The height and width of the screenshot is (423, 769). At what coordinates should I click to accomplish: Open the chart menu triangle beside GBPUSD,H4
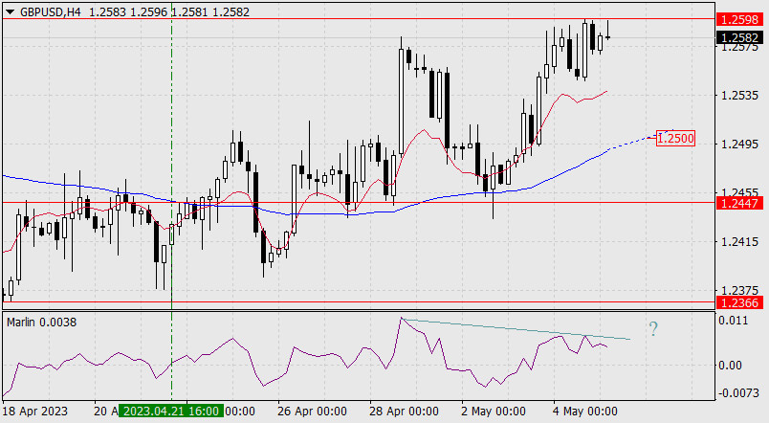point(10,11)
